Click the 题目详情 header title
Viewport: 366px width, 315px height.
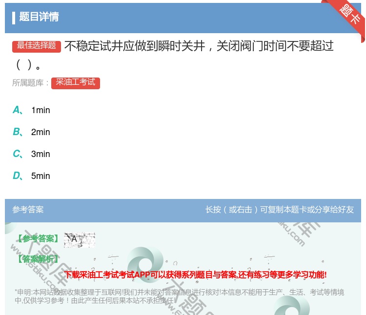[x=39, y=17]
